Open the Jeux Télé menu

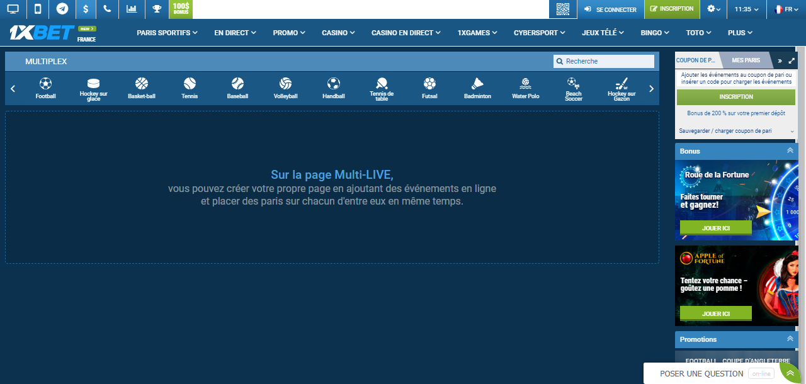coord(603,33)
